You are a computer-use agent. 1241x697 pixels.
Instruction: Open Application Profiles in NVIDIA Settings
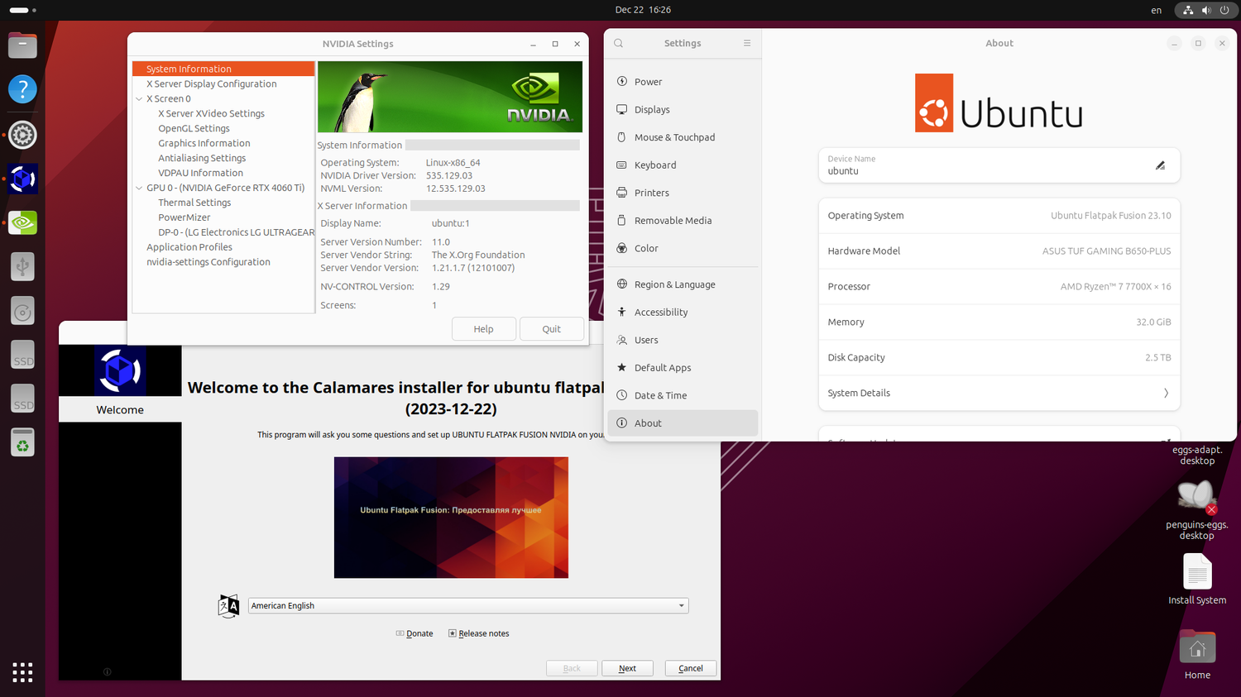tap(189, 247)
